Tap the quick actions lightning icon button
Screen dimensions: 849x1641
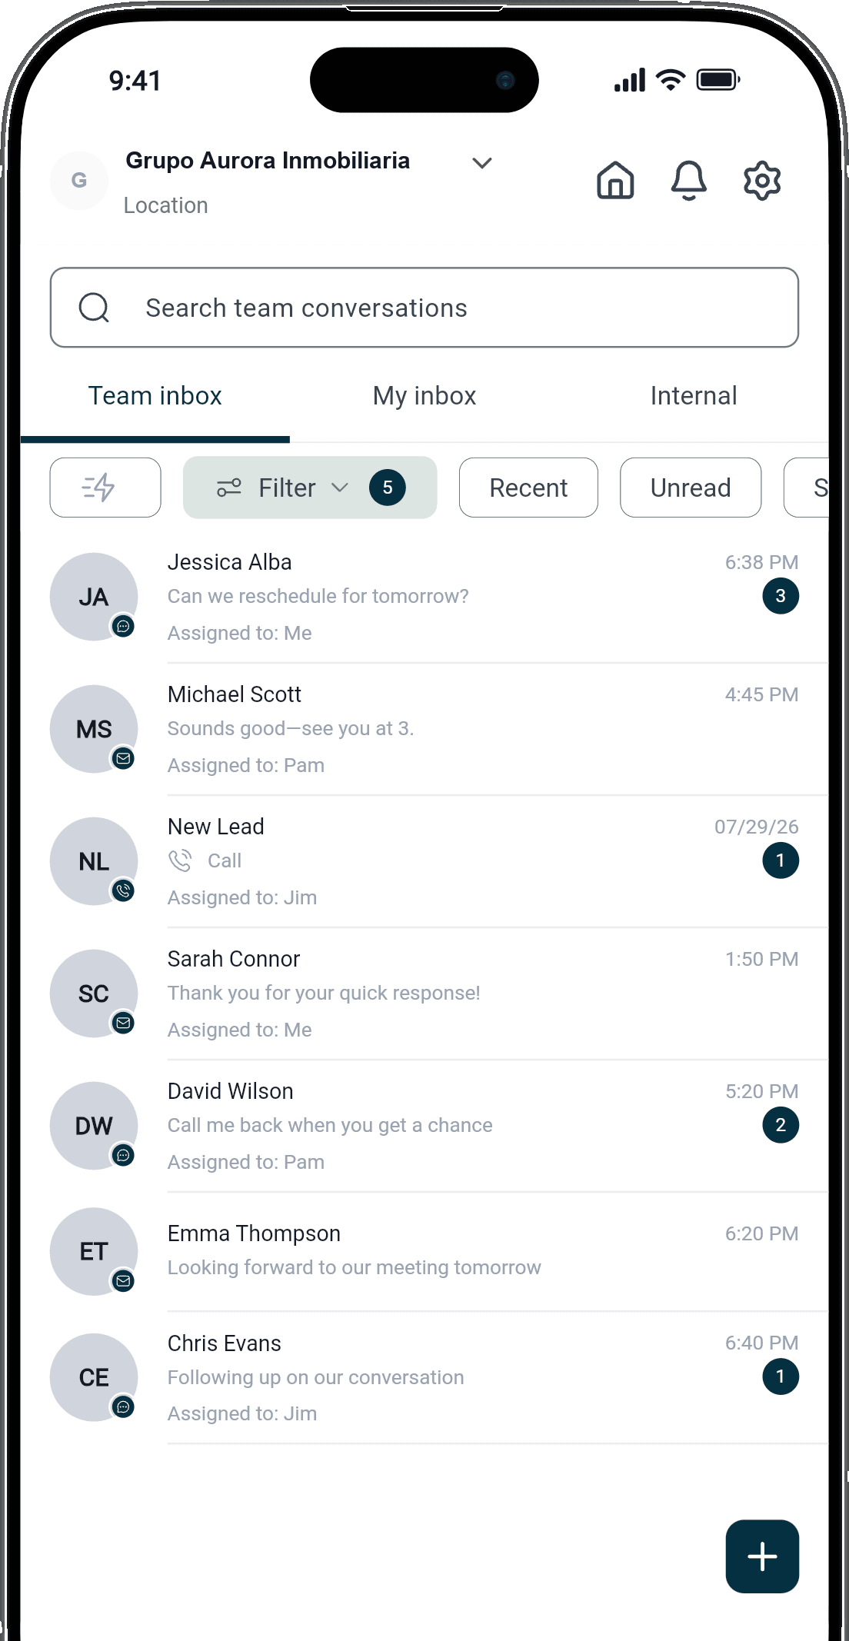coord(105,488)
